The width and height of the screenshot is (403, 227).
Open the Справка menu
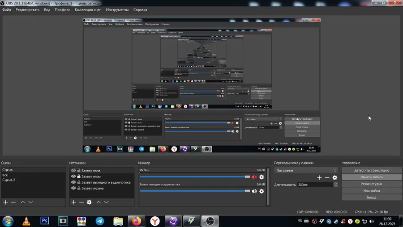point(140,10)
